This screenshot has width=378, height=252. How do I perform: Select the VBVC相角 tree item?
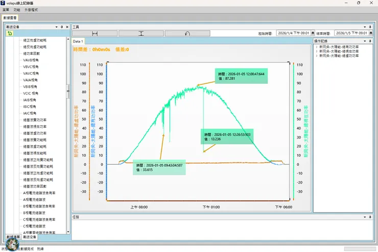click(x=31, y=67)
